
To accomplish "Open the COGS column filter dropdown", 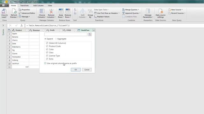I will (x=76, y=30).
